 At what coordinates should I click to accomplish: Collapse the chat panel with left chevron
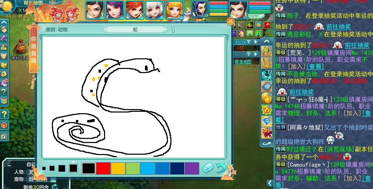tap(270, 183)
